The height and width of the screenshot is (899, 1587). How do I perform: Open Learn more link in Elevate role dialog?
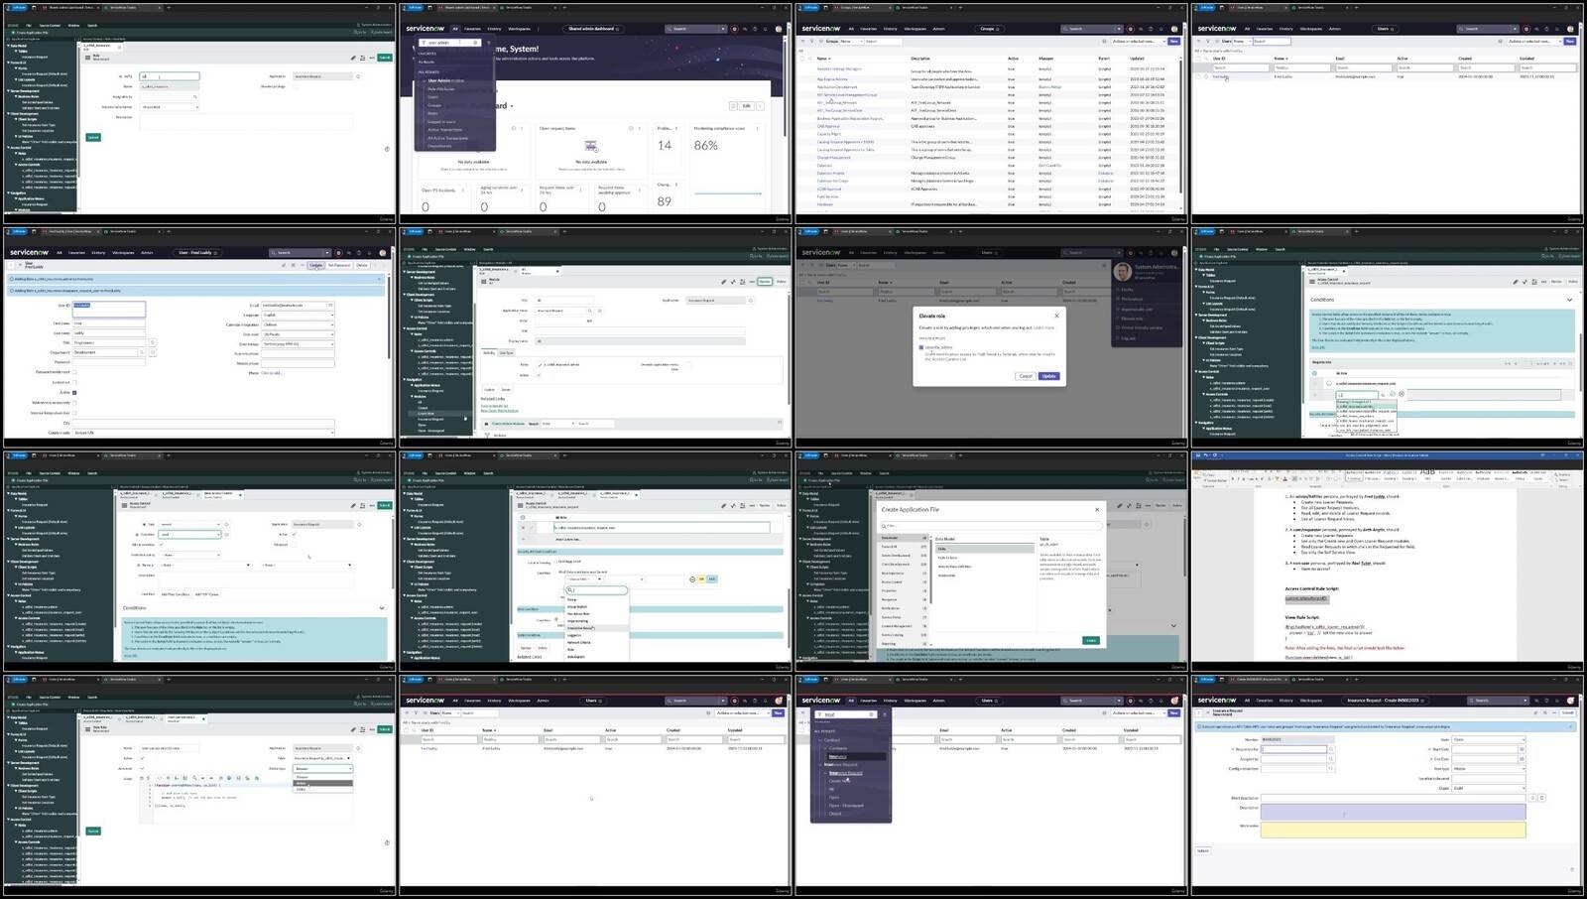click(1043, 327)
